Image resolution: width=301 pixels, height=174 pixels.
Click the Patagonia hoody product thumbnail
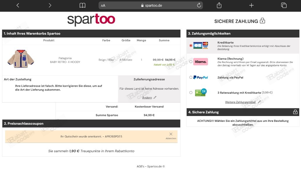click(x=20, y=58)
